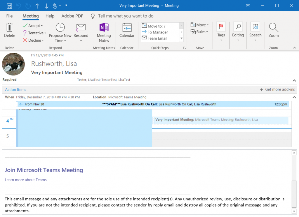The width and height of the screenshot is (299, 217).
Task: Click the Redo arrow icon
Action: (28, 6)
